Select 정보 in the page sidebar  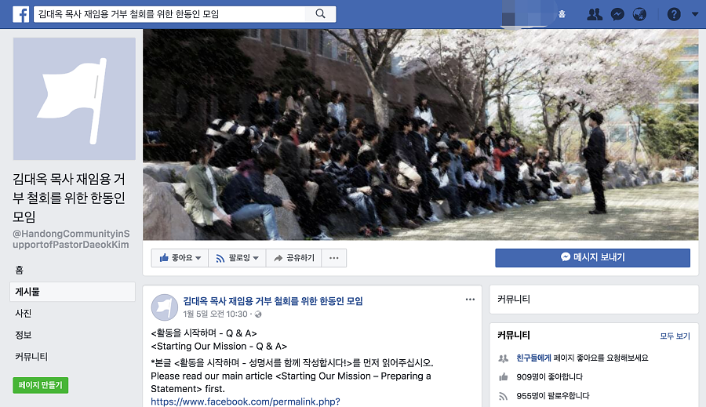tap(24, 335)
